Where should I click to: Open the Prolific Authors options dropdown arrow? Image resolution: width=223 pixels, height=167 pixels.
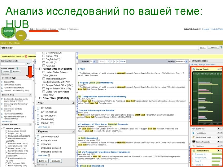[218, 151]
